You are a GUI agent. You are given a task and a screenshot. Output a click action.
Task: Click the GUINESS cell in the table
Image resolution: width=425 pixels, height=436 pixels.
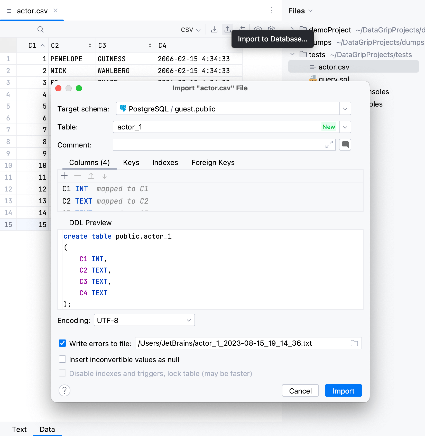pos(126,59)
